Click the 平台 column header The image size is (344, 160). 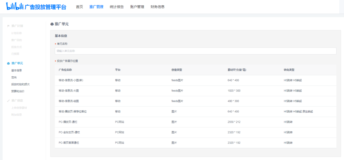point(118,70)
